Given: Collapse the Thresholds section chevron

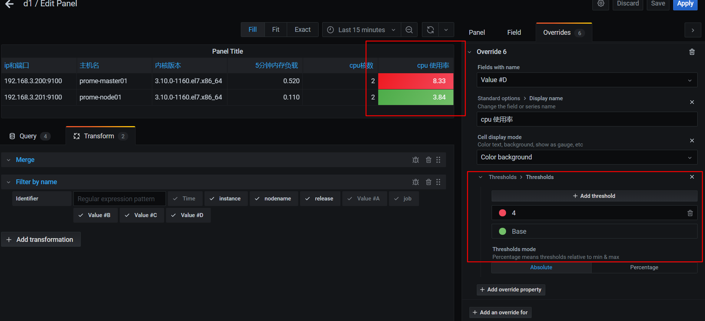Looking at the screenshot, I should 480,177.
